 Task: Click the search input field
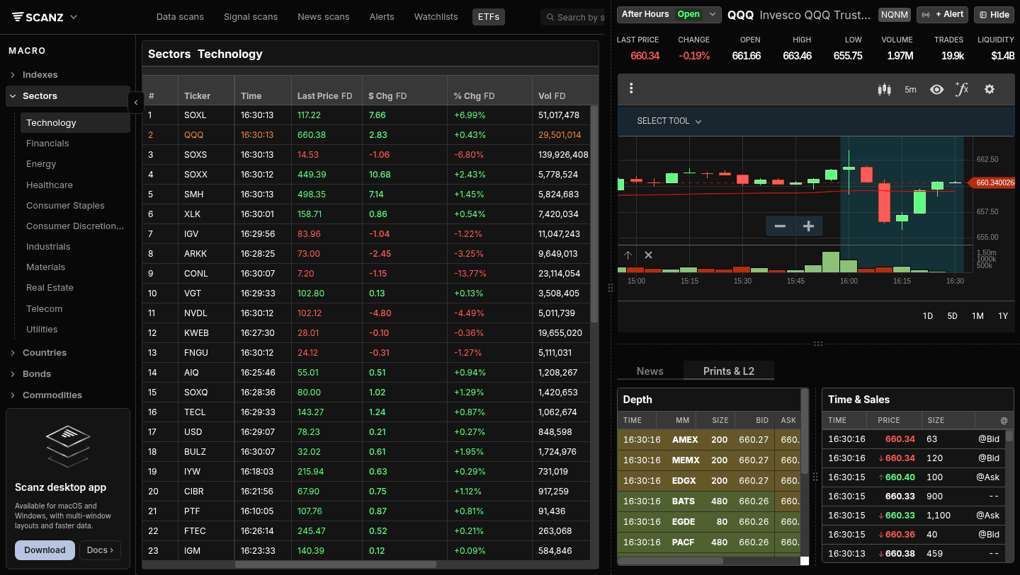pyautogui.click(x=572, y=17)
